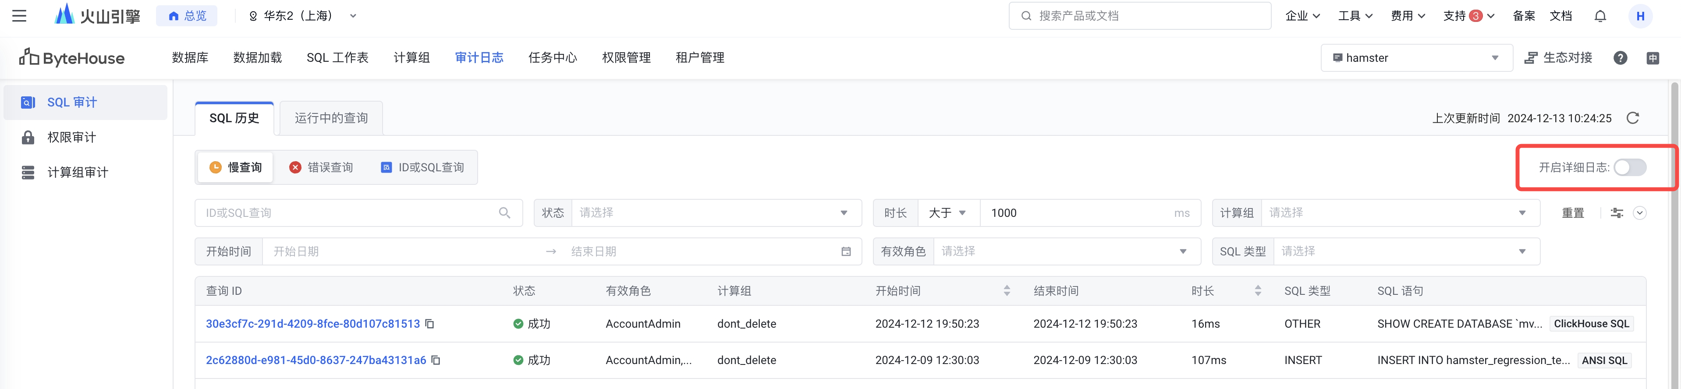The height and width of the screenshot is (389, 1681).
Task: Click the 重置 reset button
Action: coord(1573,213)
